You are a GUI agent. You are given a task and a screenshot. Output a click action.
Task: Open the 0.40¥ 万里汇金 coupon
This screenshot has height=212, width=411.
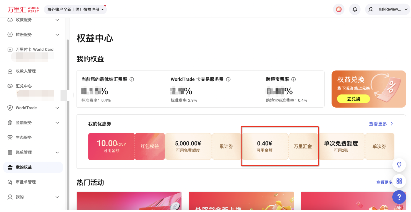click(x=280, y=146)
